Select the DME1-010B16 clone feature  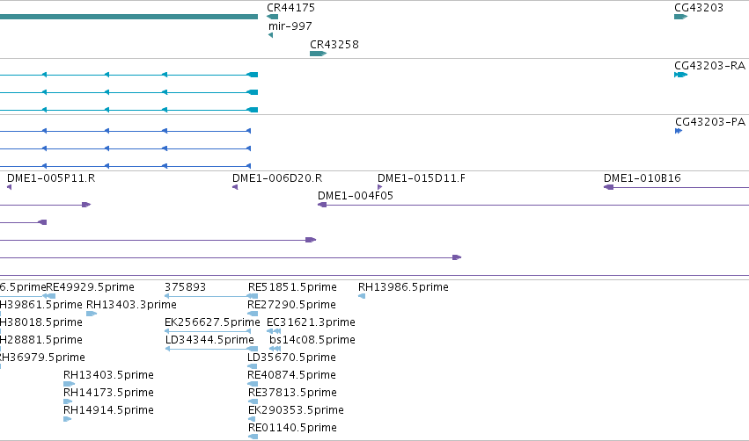tap(677, 187)
